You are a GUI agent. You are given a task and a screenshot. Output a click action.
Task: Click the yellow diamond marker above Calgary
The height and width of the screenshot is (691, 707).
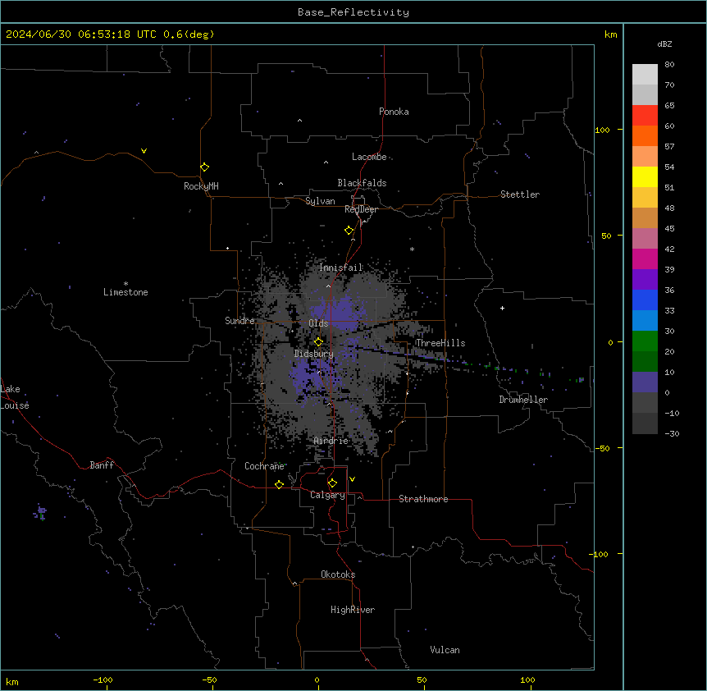click(x=332, y=483)
